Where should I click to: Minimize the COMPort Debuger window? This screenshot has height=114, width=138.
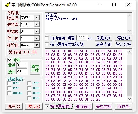[100, 5]
